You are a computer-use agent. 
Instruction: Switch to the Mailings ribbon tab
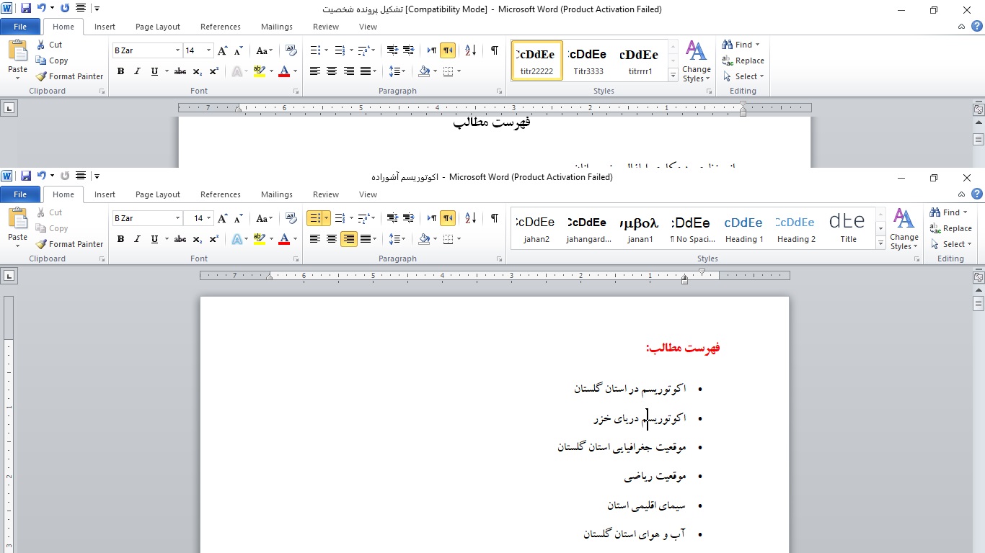277,194
